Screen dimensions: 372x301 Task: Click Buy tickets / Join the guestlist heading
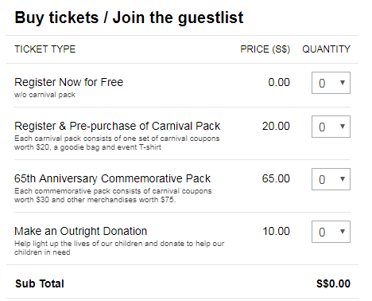[x=129, y=18]
